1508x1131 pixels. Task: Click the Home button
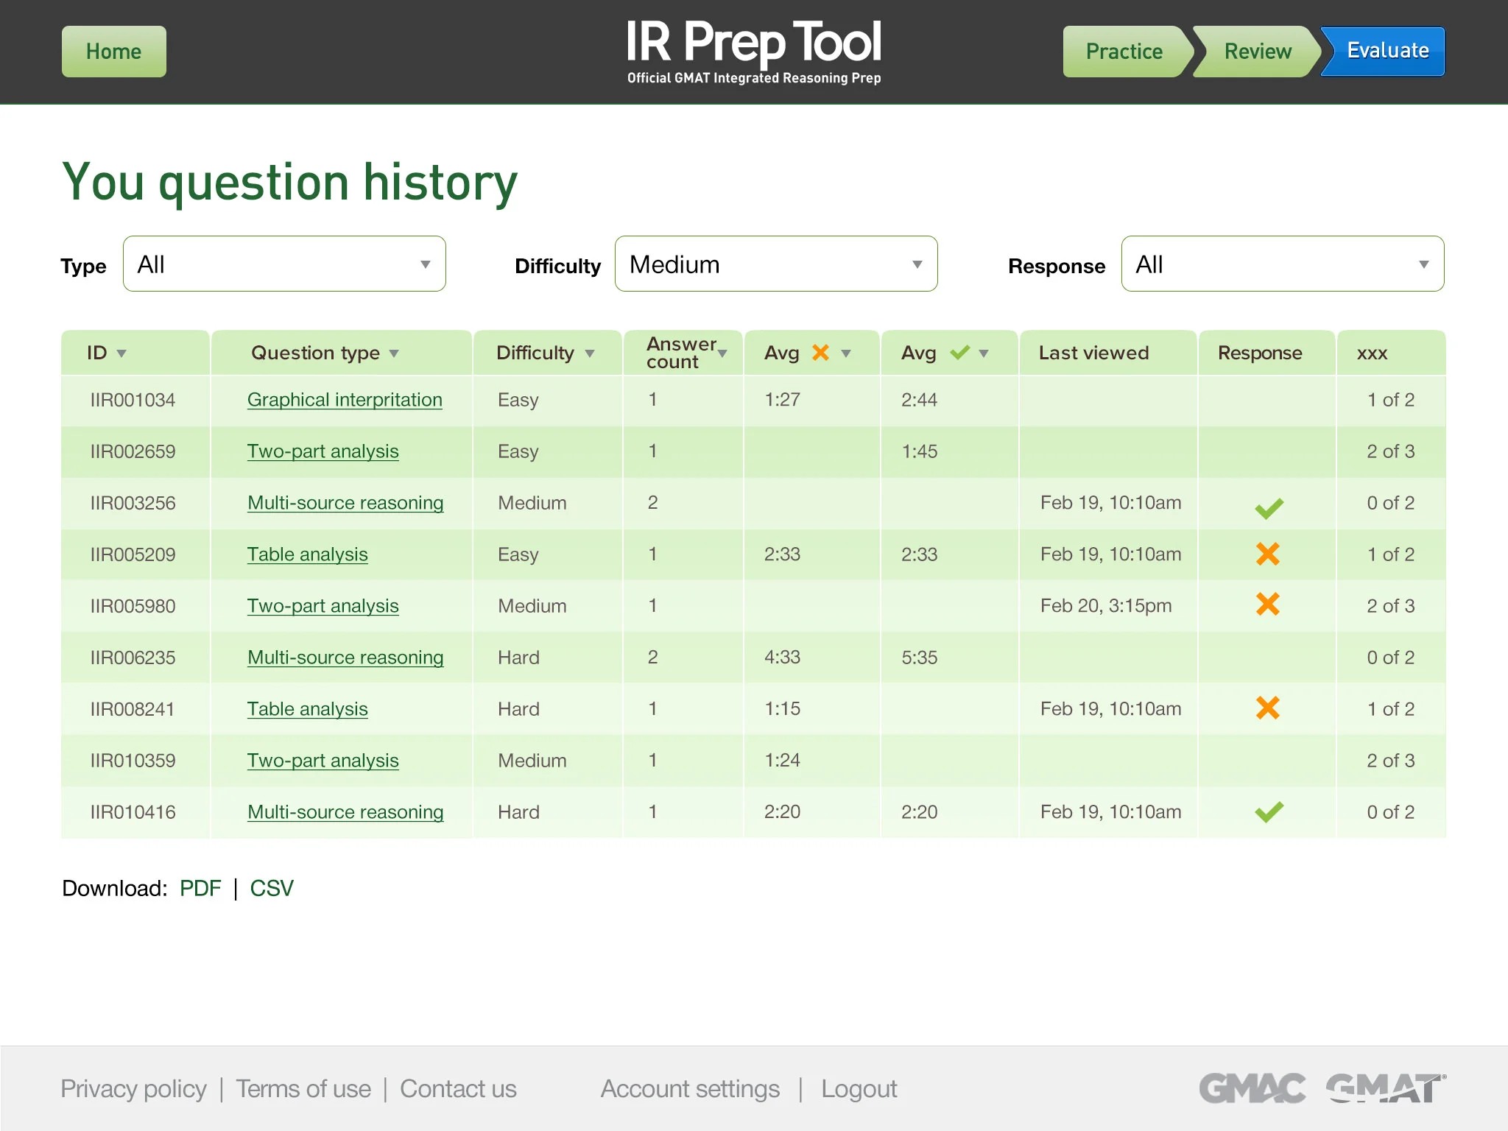[113, 51]
